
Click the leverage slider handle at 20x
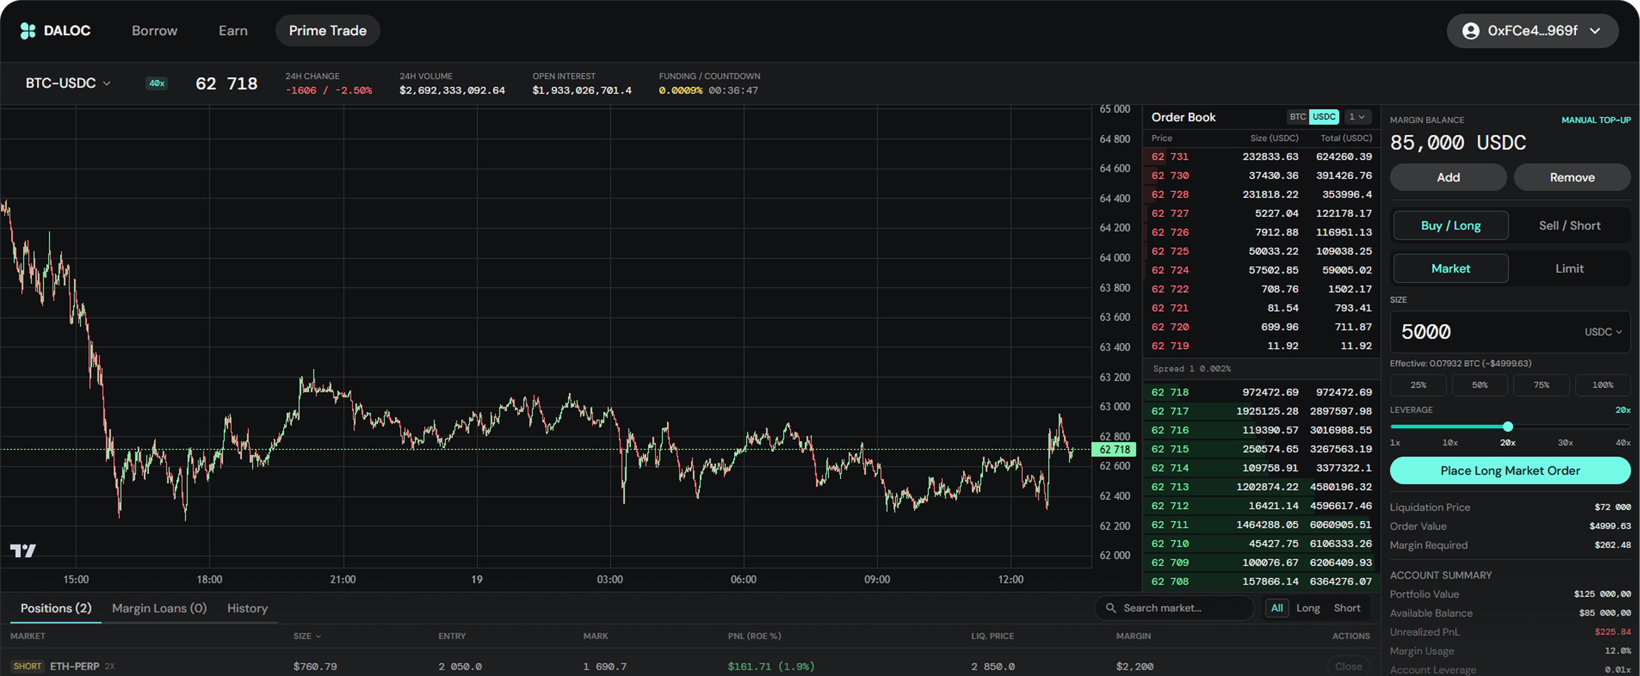pos(1507,427)
